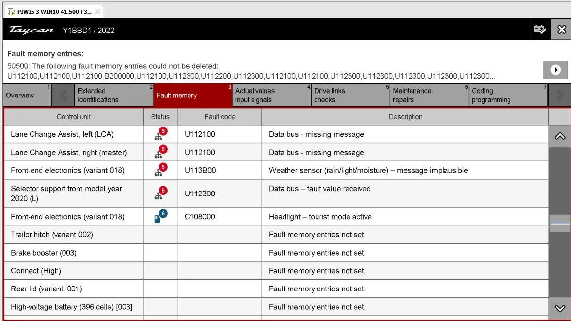Image resolution: width=571 pixels, height=321 pixels.
Task: Select 'Brake booster (003)' row
Action: pyautogui.click(x=277, y=253)
